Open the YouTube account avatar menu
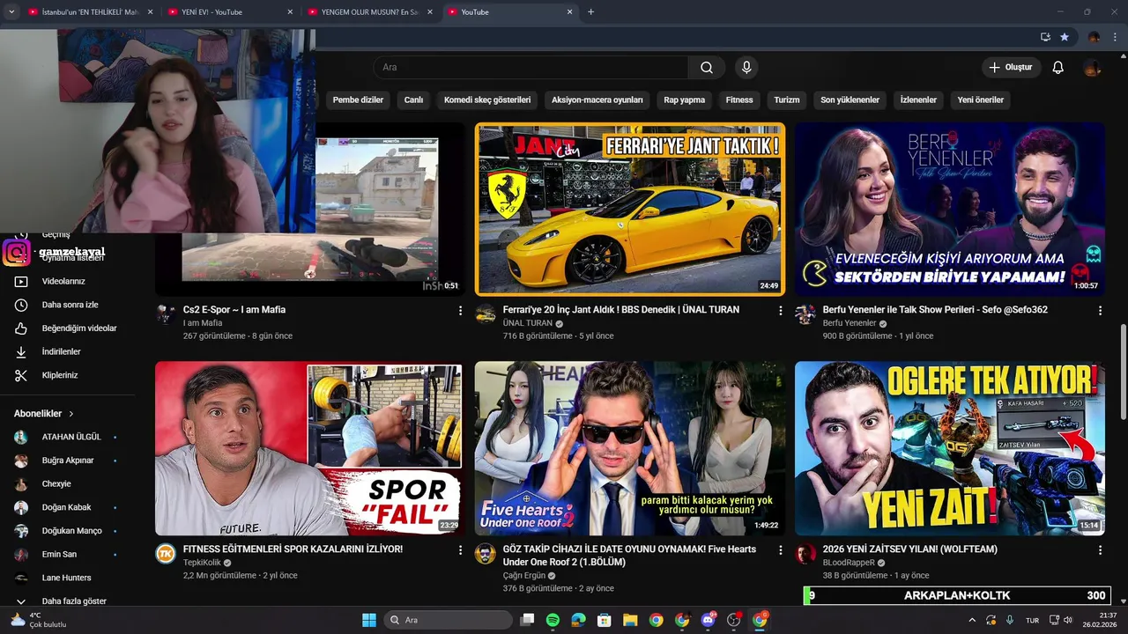The width and height of the screenshot is (1128, 634). (x=1092, y=68)
